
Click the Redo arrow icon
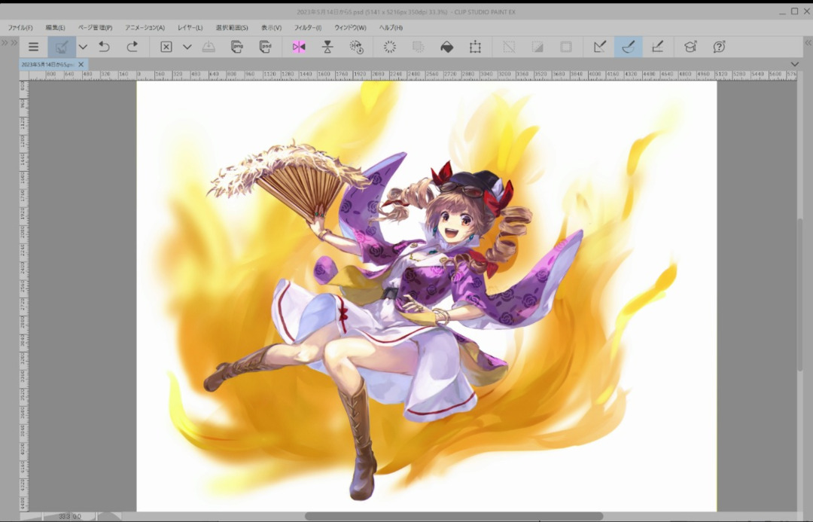pyautogui.click(x=132, y=47)
